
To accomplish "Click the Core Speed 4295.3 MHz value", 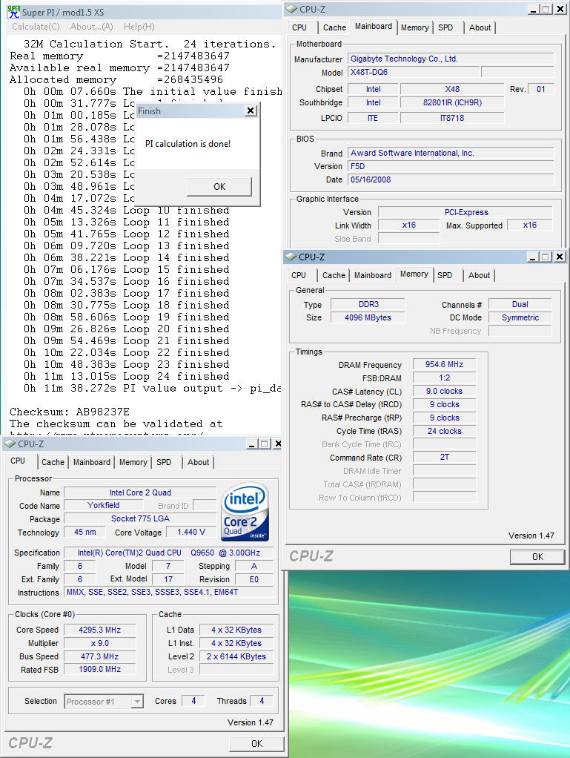I will pyautogui.click(x=99, y=630).
